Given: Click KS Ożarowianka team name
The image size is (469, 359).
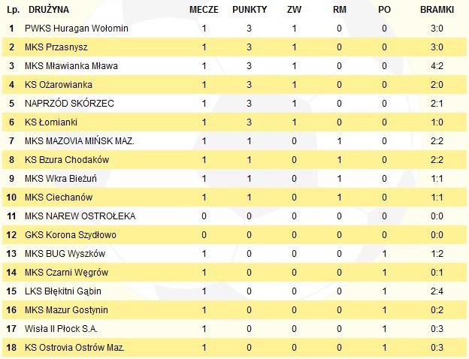Looking at the screenshot, I should [x=59, y=85].
